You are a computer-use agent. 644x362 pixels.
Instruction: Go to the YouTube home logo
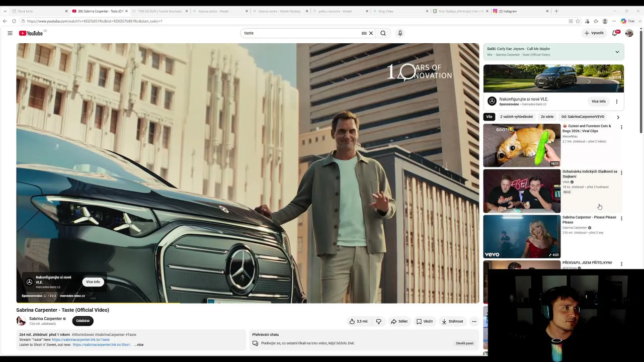[x=31, y=33]
